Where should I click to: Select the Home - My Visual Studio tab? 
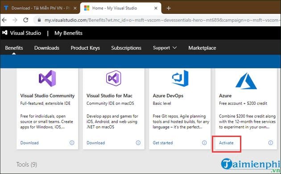120,8
